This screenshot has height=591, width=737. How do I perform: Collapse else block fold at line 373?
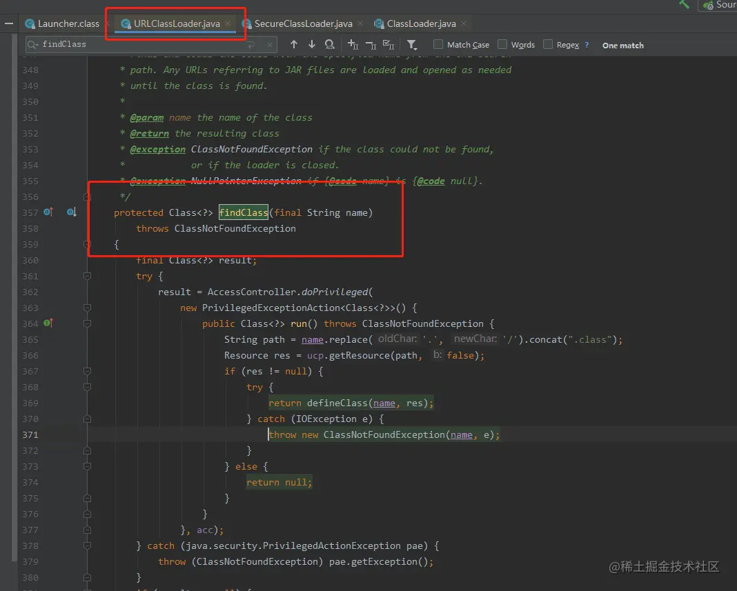[x=87, y=466]
